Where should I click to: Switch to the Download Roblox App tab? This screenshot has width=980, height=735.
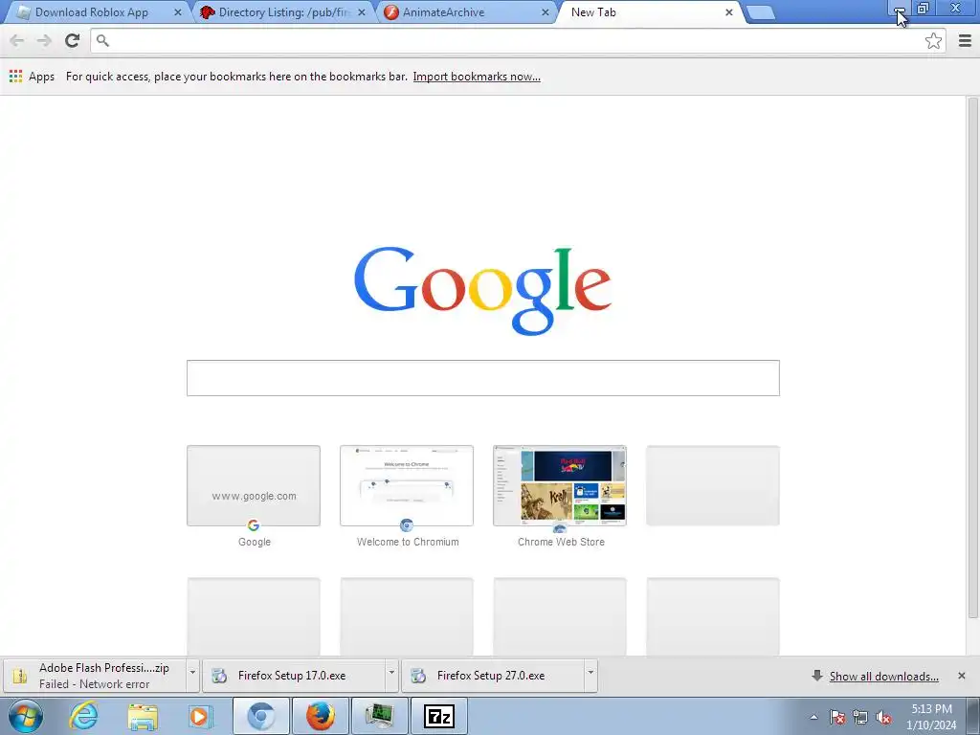(91, 12)
